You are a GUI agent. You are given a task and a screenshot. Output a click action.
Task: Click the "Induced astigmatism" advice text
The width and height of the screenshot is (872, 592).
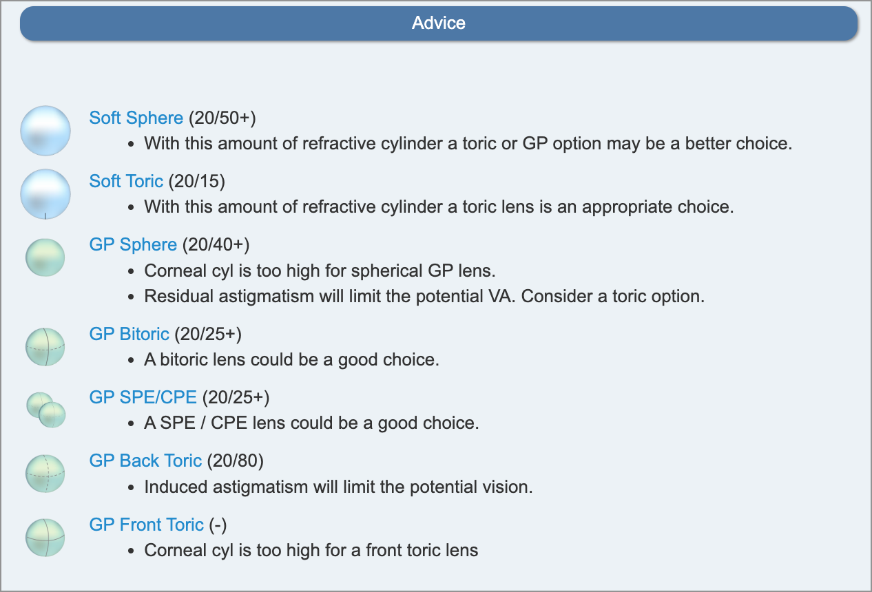tap(338, 487)
